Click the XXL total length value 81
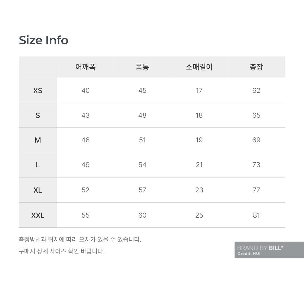 (256, 215)
